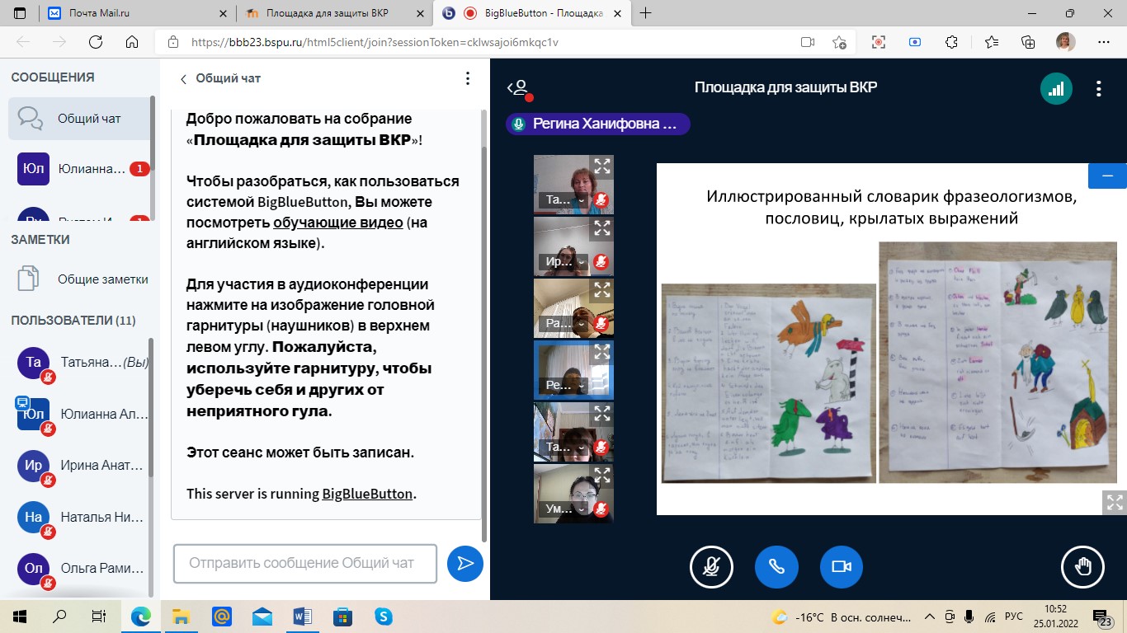Click the chat panel vertical scrollbar

point(484,330)
